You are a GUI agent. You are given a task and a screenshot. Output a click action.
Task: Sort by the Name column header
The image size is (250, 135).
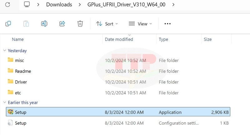18,39
